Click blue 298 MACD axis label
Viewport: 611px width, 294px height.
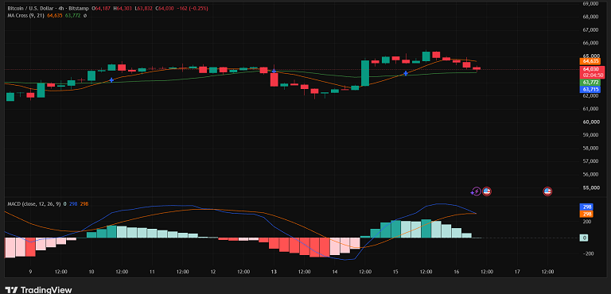coord(586,207)
